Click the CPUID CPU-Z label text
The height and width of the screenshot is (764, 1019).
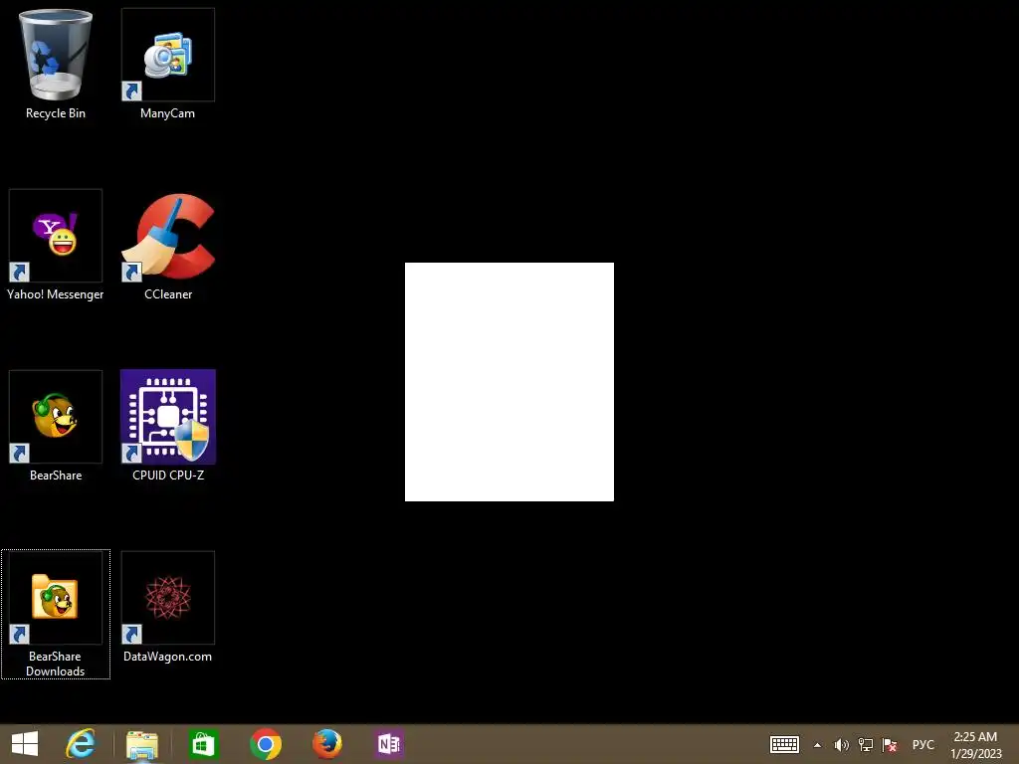pyautogui.click(x=167, y=475)
